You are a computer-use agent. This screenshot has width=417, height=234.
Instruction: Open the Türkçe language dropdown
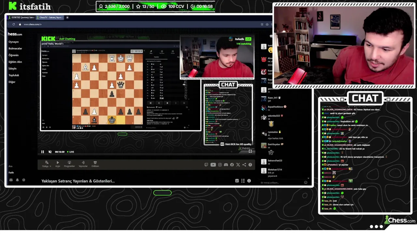pos(47,164)
